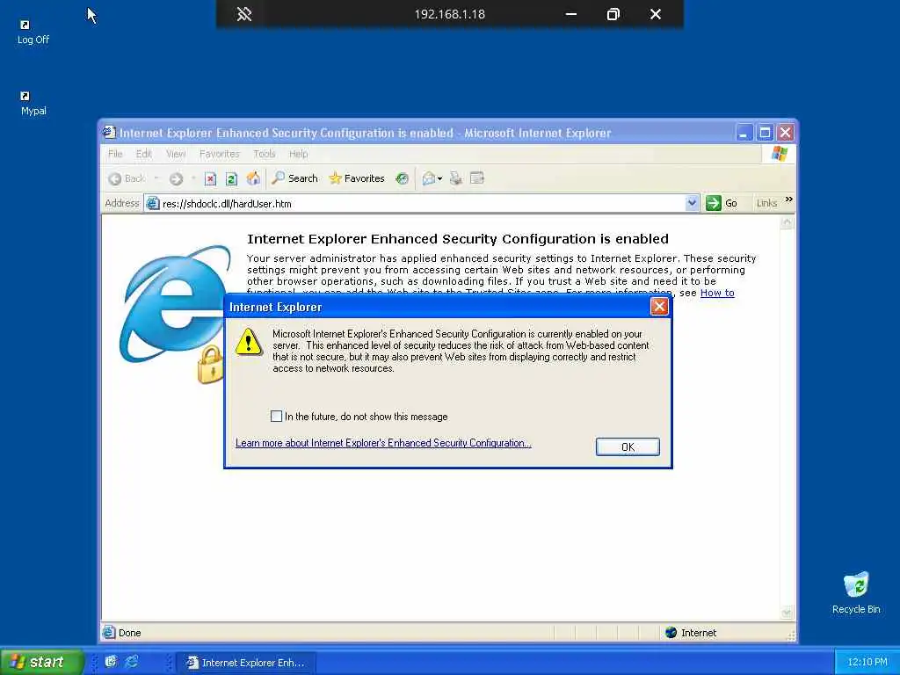Click the OK button in dialog
The width and height of the screenshot is (900, 675).
click(x=628, y=447)
